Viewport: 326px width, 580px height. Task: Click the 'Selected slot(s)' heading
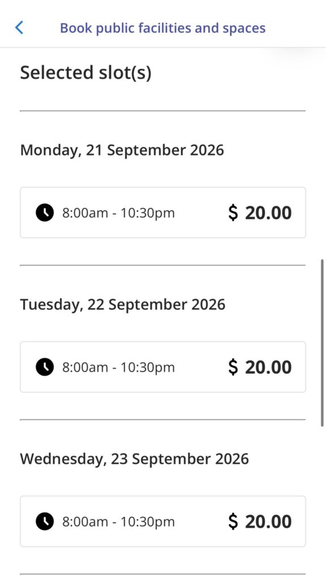coord(86,73)
